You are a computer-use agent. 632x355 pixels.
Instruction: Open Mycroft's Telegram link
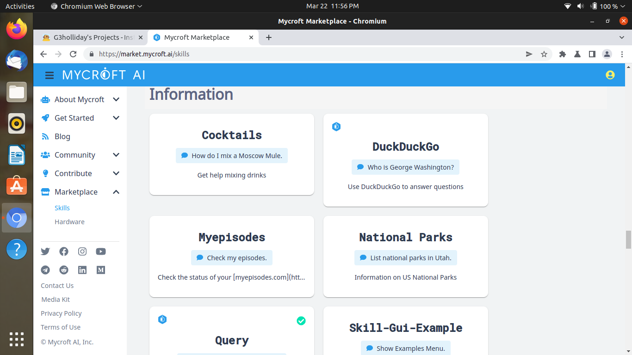[45, 270]
